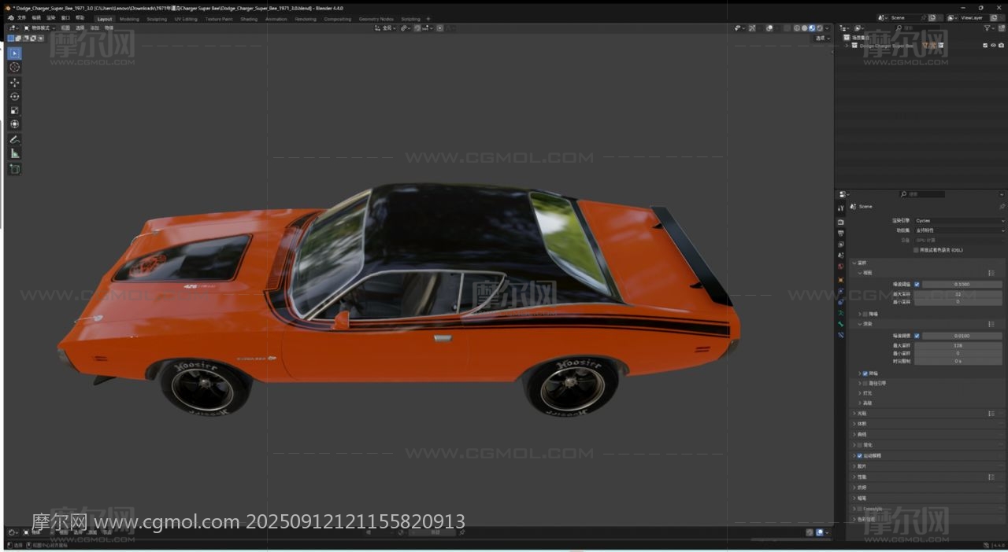1008x552 pixels.
Task: Toggle the render denoise checkbox
Action: pyautogui.click(x=865, y=374)
